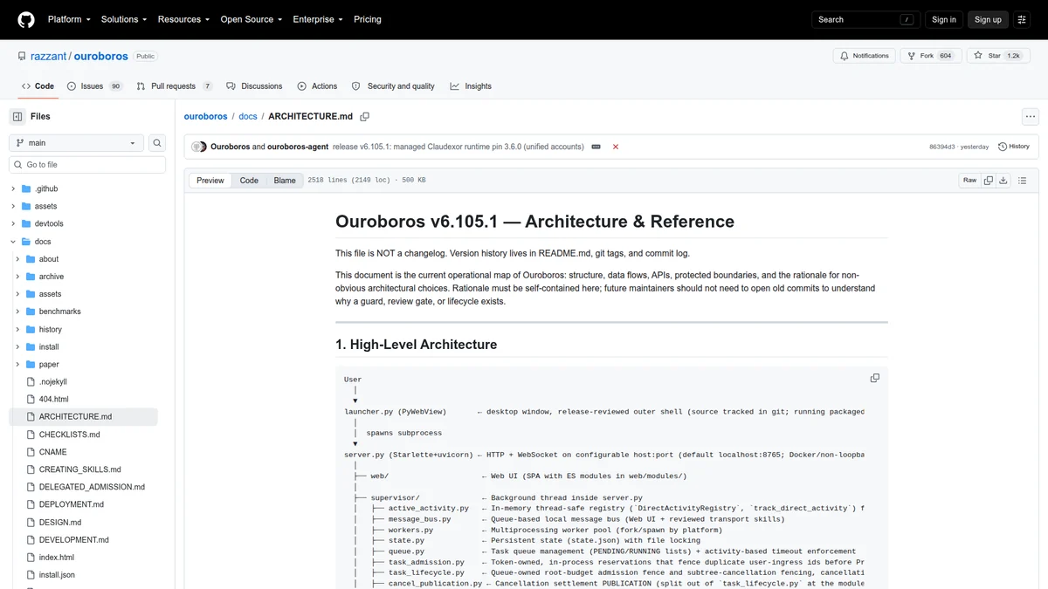The width and height of the screenshot is (1048, 589).
Task: Open the Discussions tab
Action: coord(254,86)
